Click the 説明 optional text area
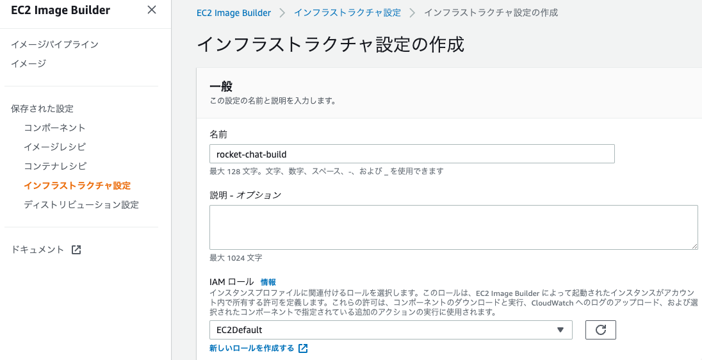 453,227
